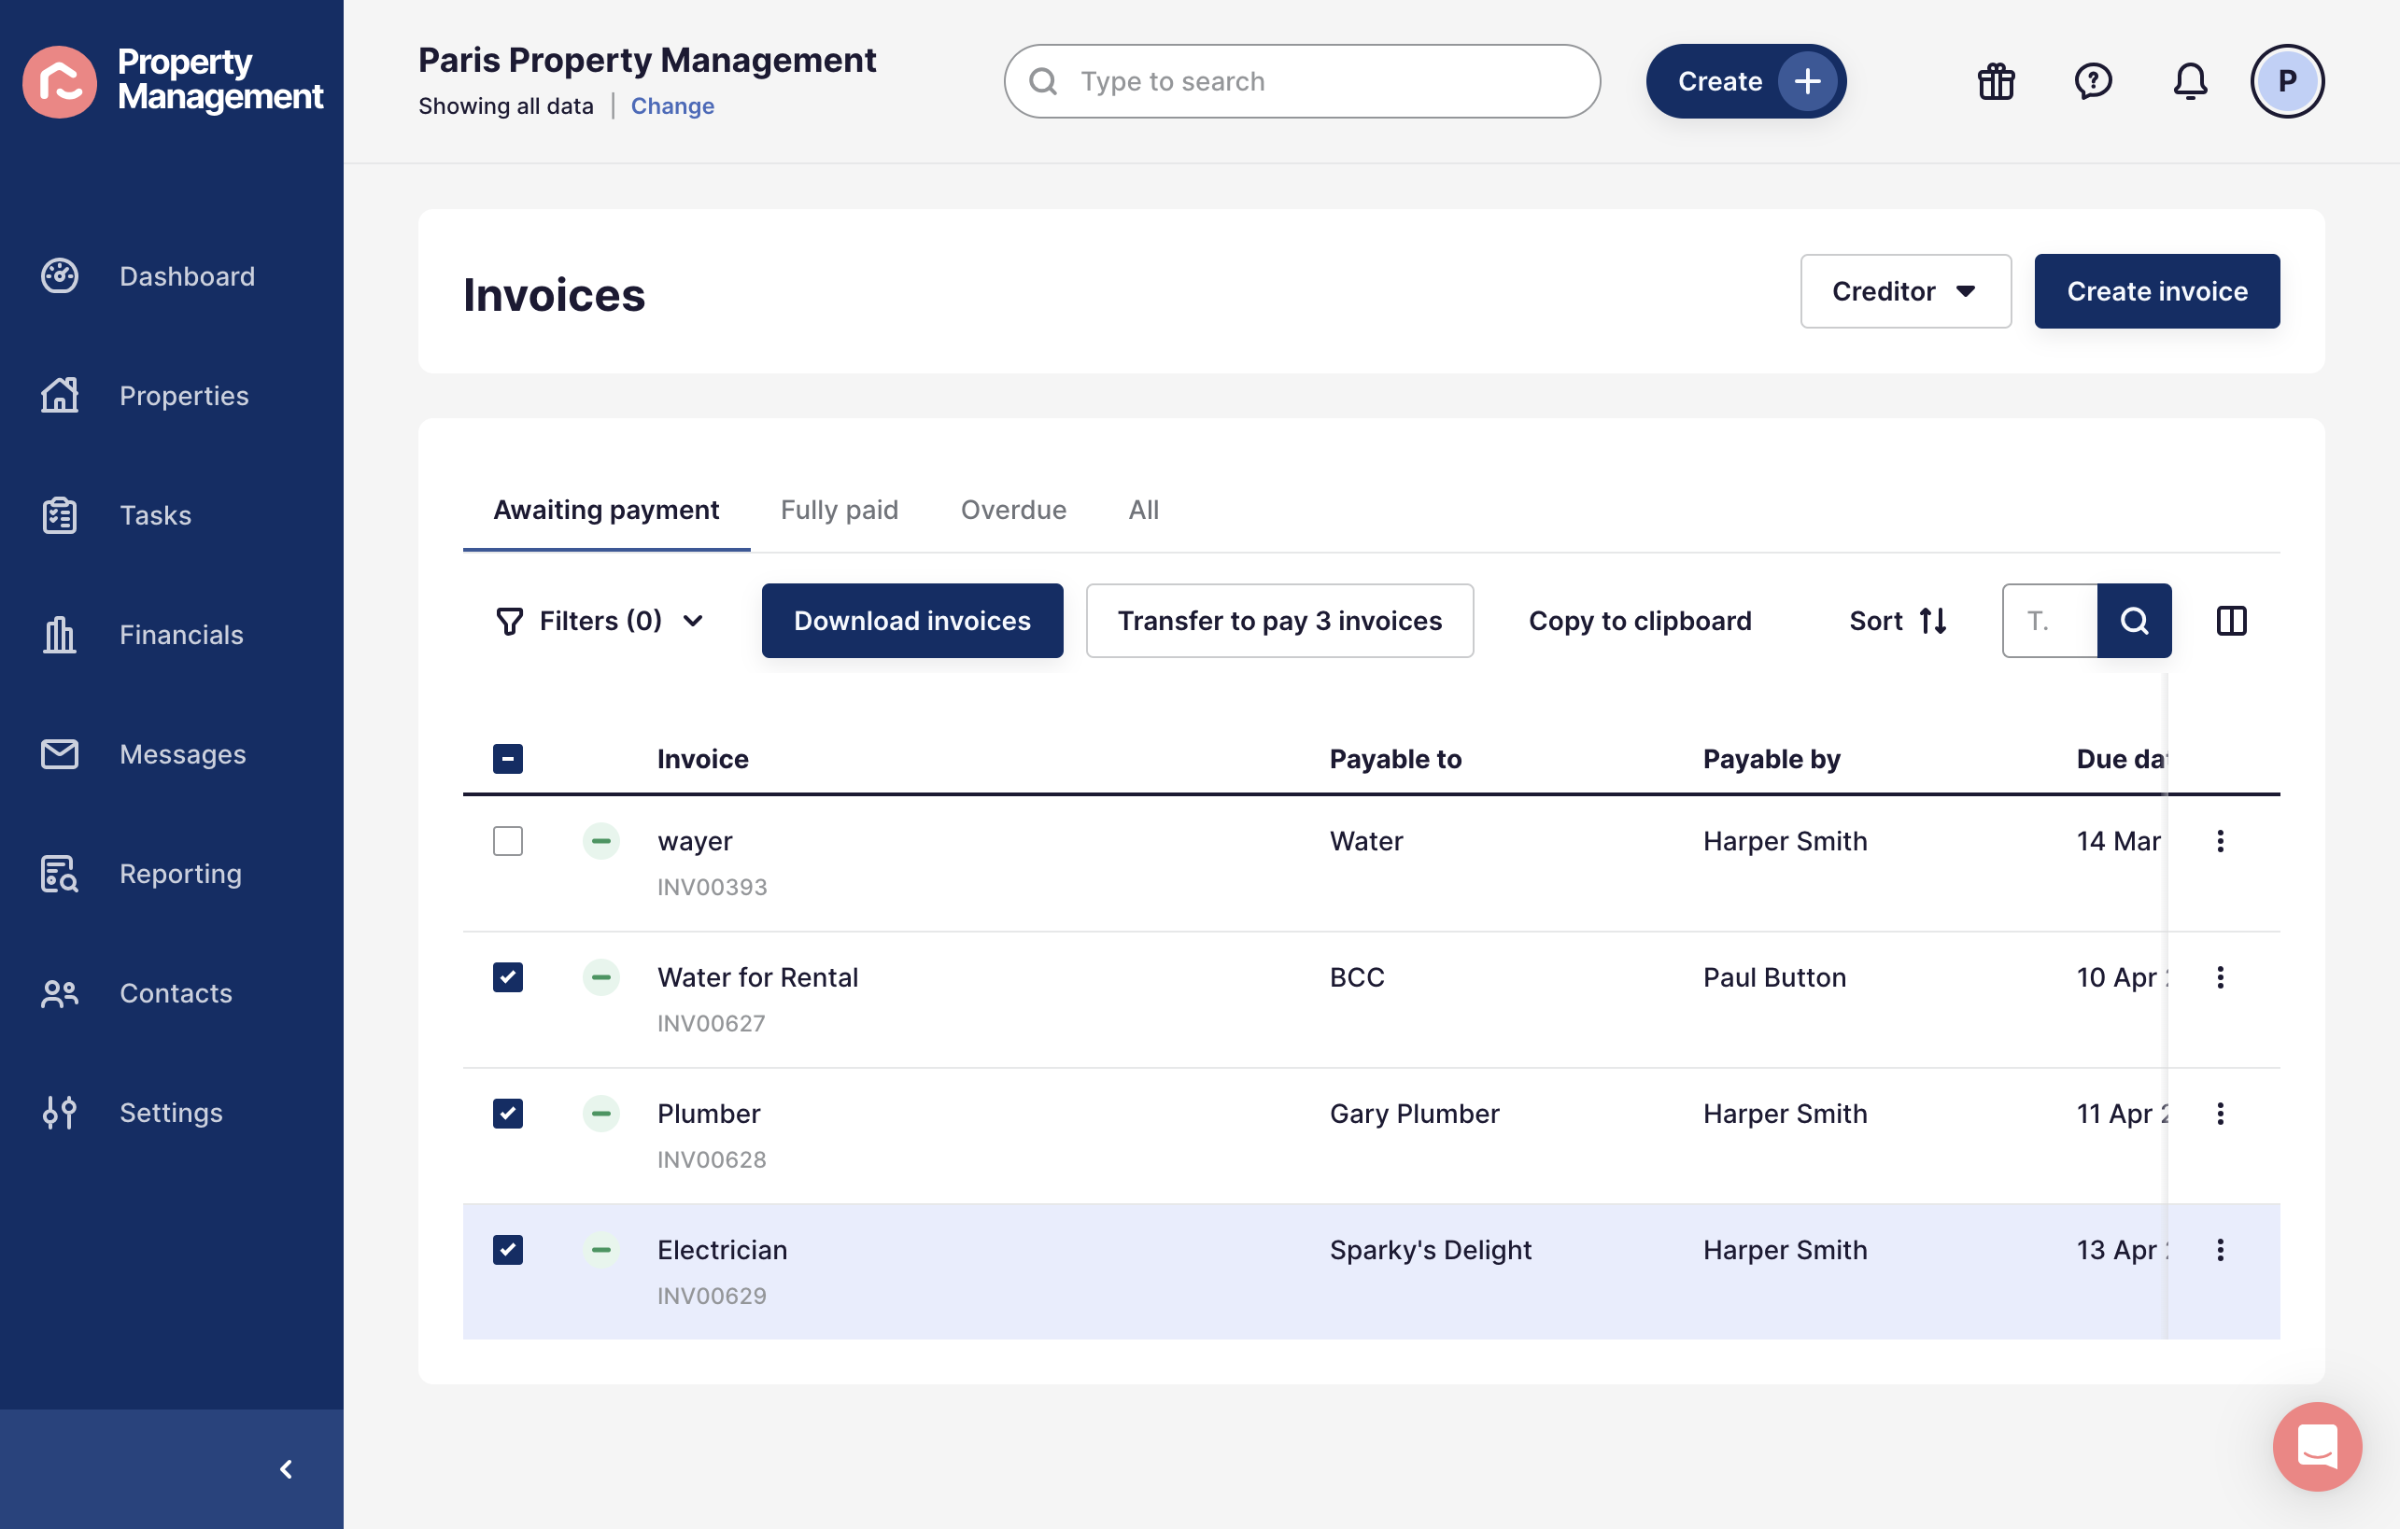This screenshot has width=2400, height=1529.
Task: Toggle the select-all header checkbox
Action: [507, 759]
